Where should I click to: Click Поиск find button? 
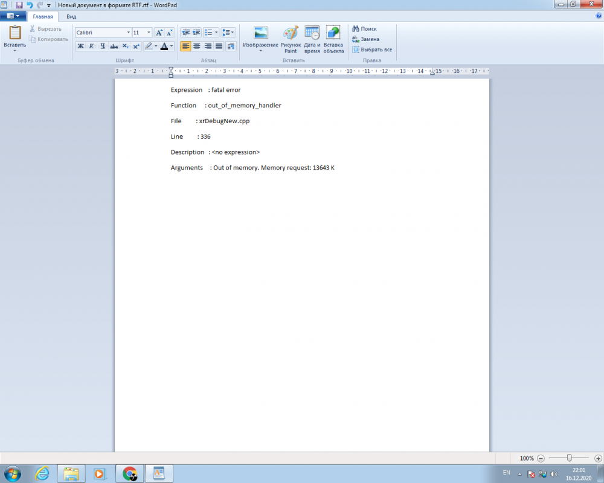click(364, 29)
